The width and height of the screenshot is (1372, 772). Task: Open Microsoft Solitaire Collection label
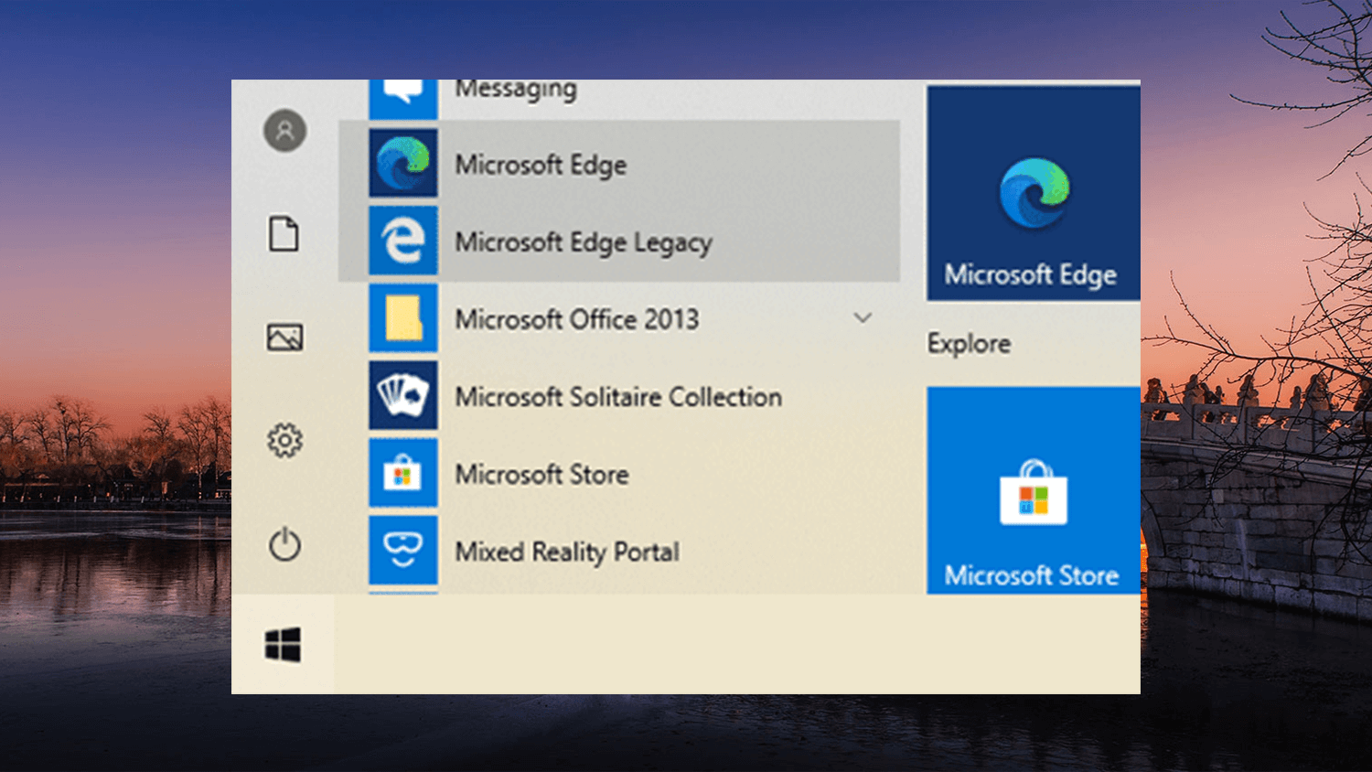point(618,397)
